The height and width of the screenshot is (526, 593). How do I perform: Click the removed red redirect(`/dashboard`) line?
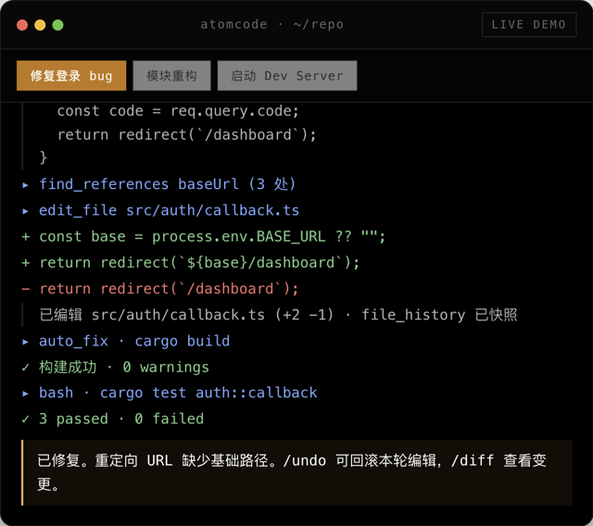[x=169, y=289]
